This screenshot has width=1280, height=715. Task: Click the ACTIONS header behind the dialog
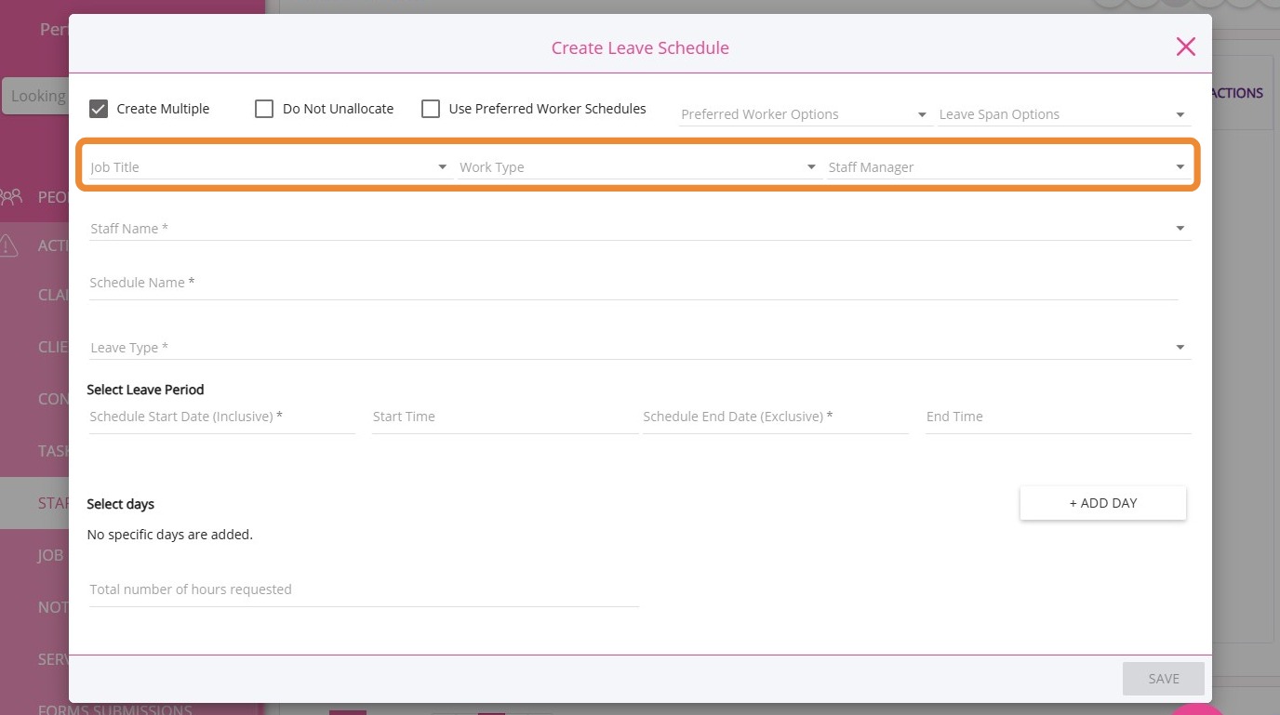pyautogui.click(x=1237, y=93)
